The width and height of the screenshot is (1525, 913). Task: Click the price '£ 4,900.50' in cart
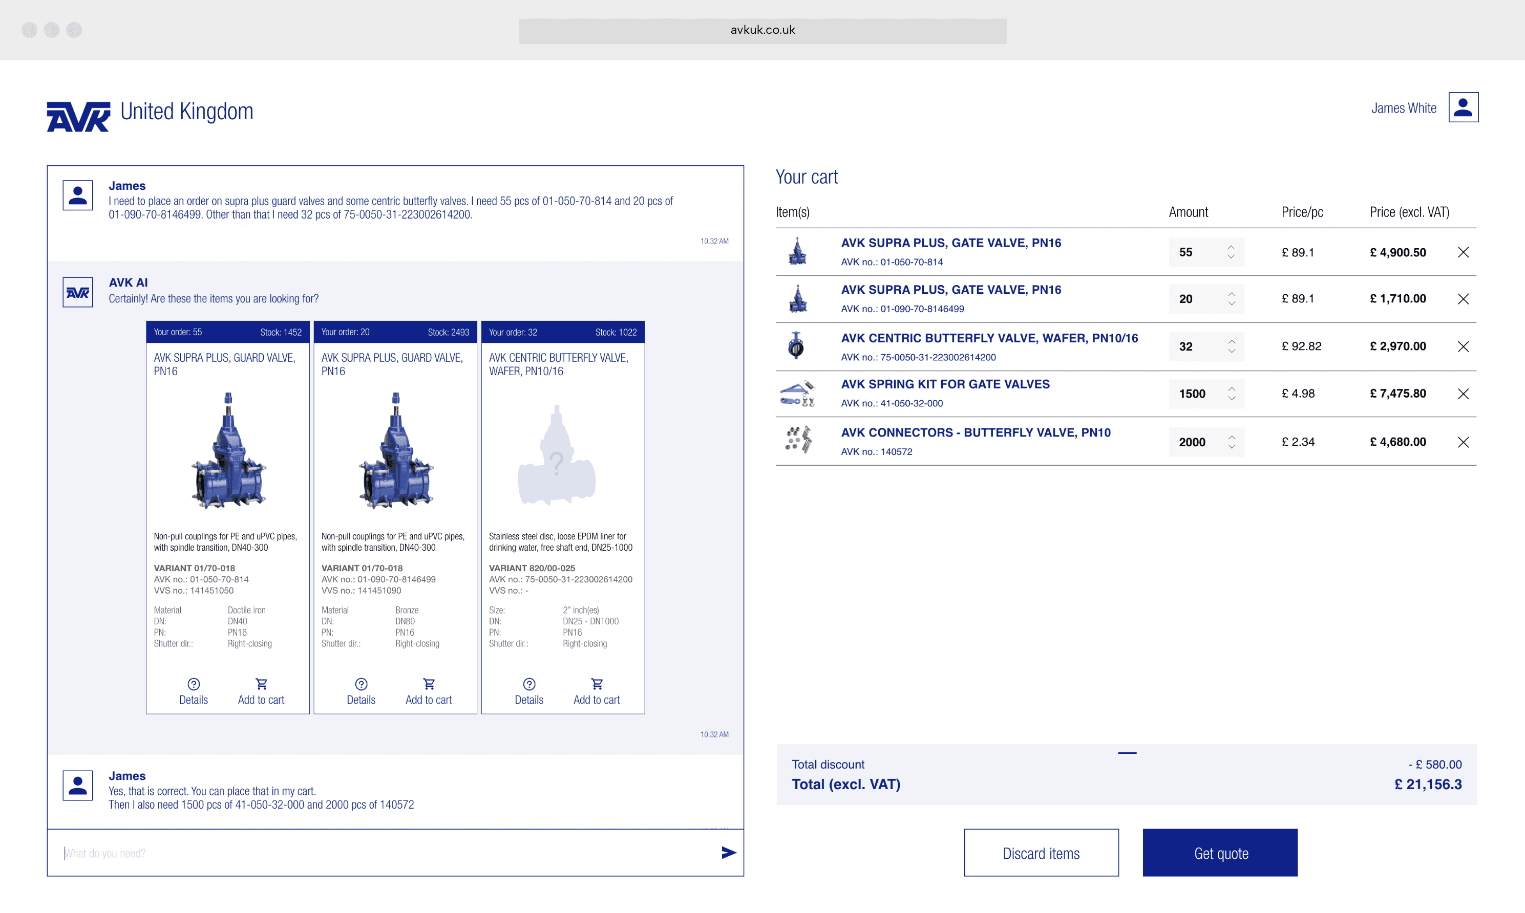point(1397,252)
